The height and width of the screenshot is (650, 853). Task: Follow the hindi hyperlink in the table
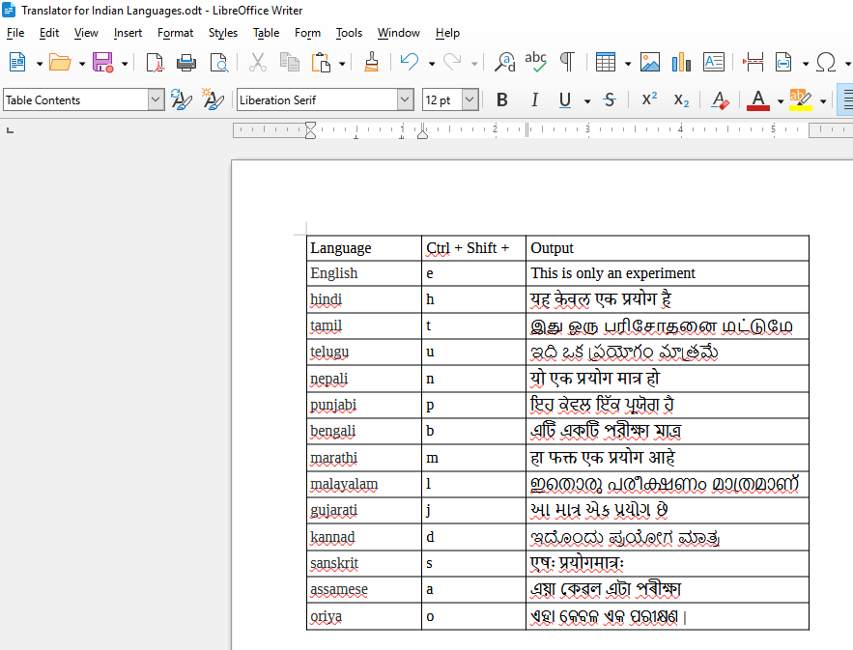pyautogui.click(x=326, y=299)
